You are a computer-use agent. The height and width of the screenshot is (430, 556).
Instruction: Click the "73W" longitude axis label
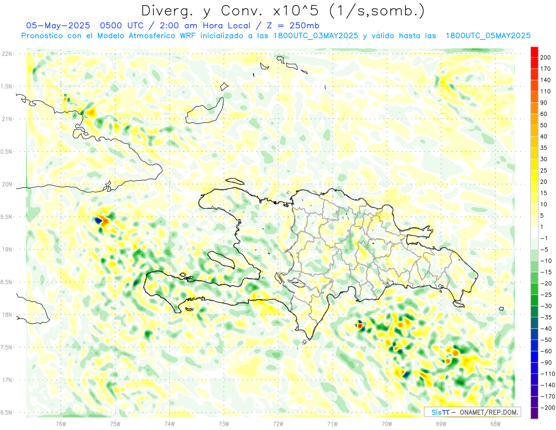tap(224, 423)
